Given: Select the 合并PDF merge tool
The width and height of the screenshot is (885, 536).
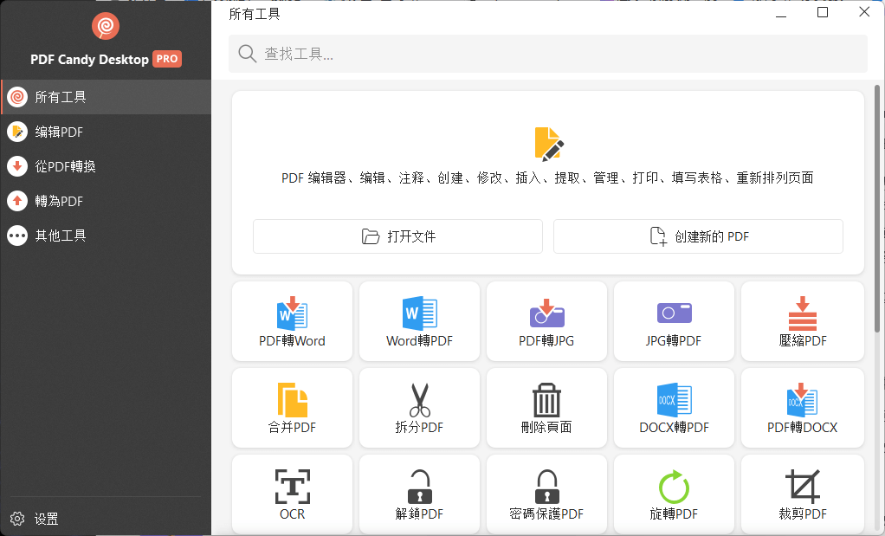Looking at the screenshot, I should pyautogui.click(x=292, y=408).
